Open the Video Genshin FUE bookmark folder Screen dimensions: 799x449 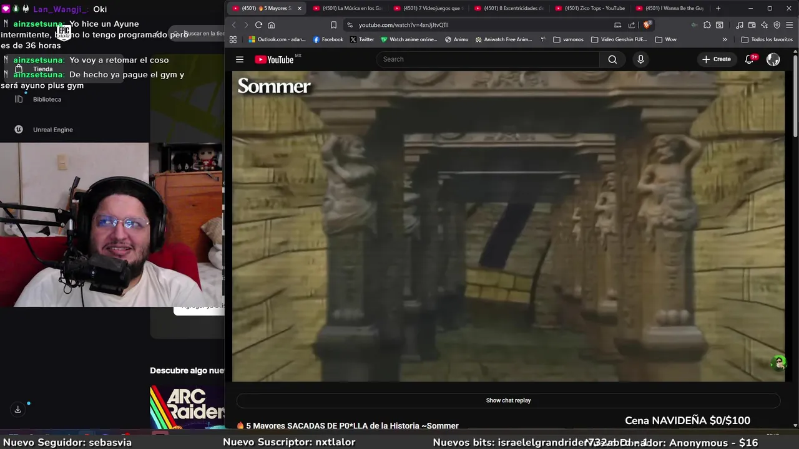point(618,39)
